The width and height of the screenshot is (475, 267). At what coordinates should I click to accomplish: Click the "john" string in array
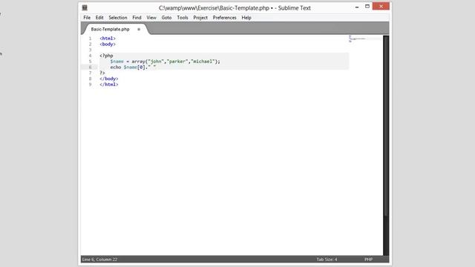[156, 62]
